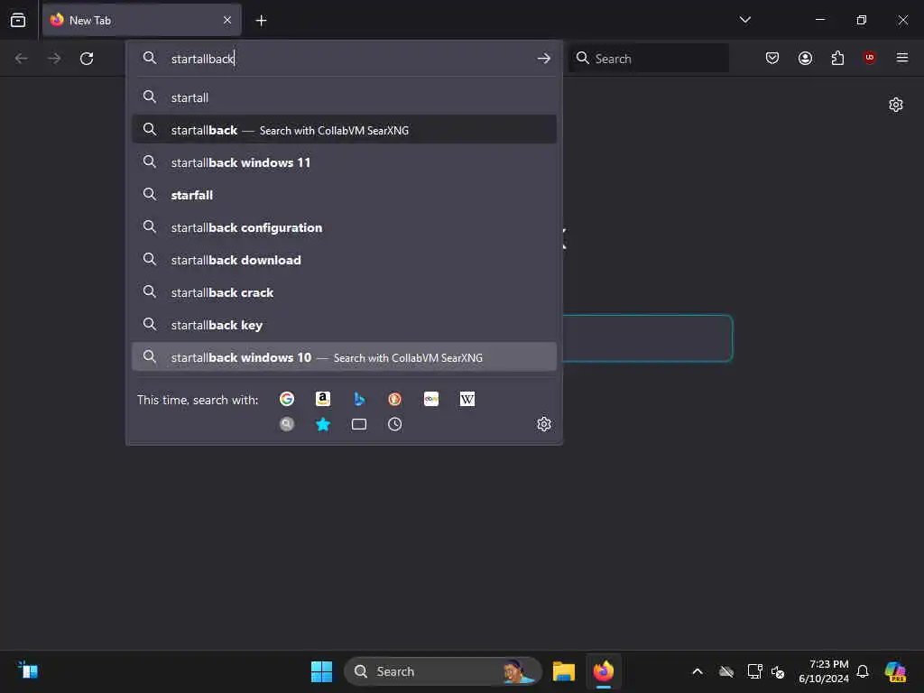
Task: Go forward one page
Action: [x=54, y=59]
